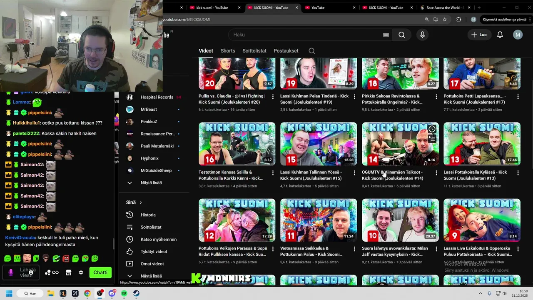Open a new browser tab with plus button

pyautogui.click(x=479, y=7)
